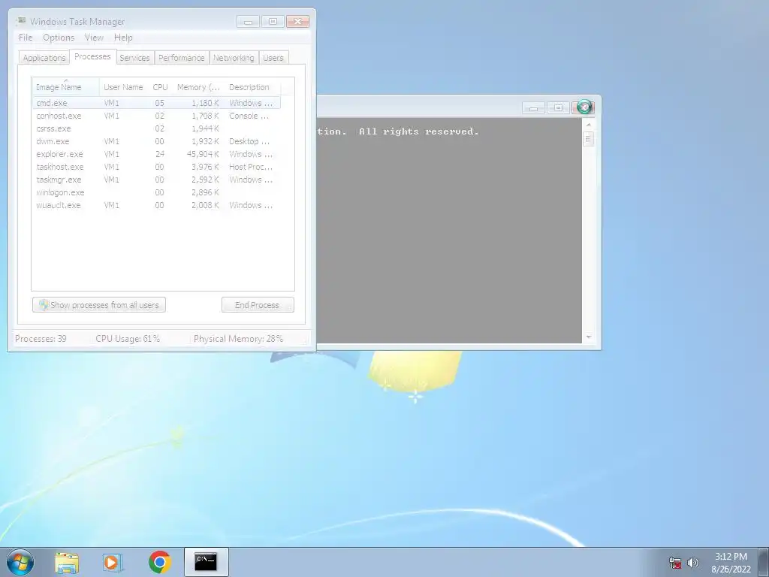
Task: Sort processes by Description column header
Action: click(x=252, y=87)
